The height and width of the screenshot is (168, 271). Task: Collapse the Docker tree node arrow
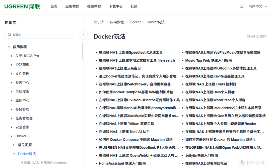tap(12, 136)
